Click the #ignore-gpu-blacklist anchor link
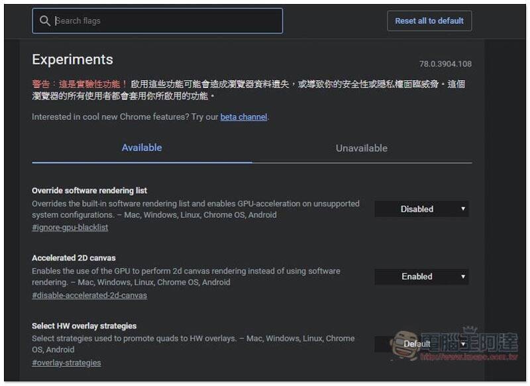This screenshot has height=386, width=530. (x=70, y=227)
